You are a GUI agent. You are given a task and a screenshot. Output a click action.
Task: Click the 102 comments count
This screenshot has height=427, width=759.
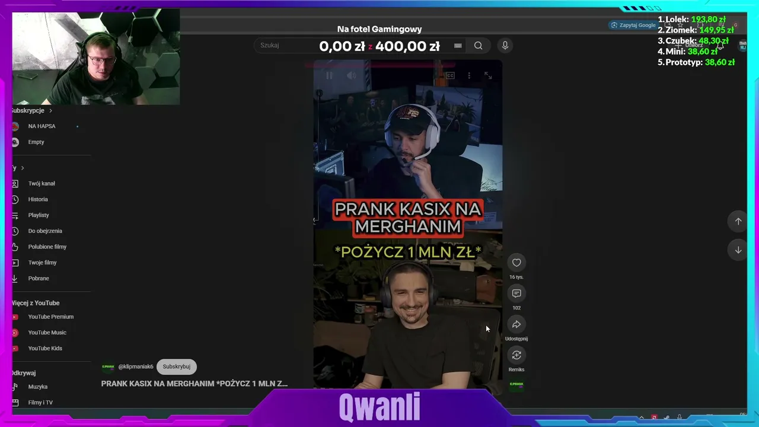(516, 308)
